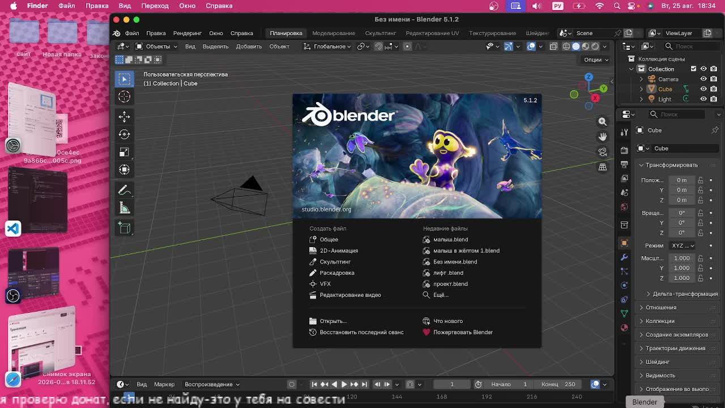The height and width of the screenshot is (408, 725).
Task: Click the Position Z value field
Action: coord(682,200)
